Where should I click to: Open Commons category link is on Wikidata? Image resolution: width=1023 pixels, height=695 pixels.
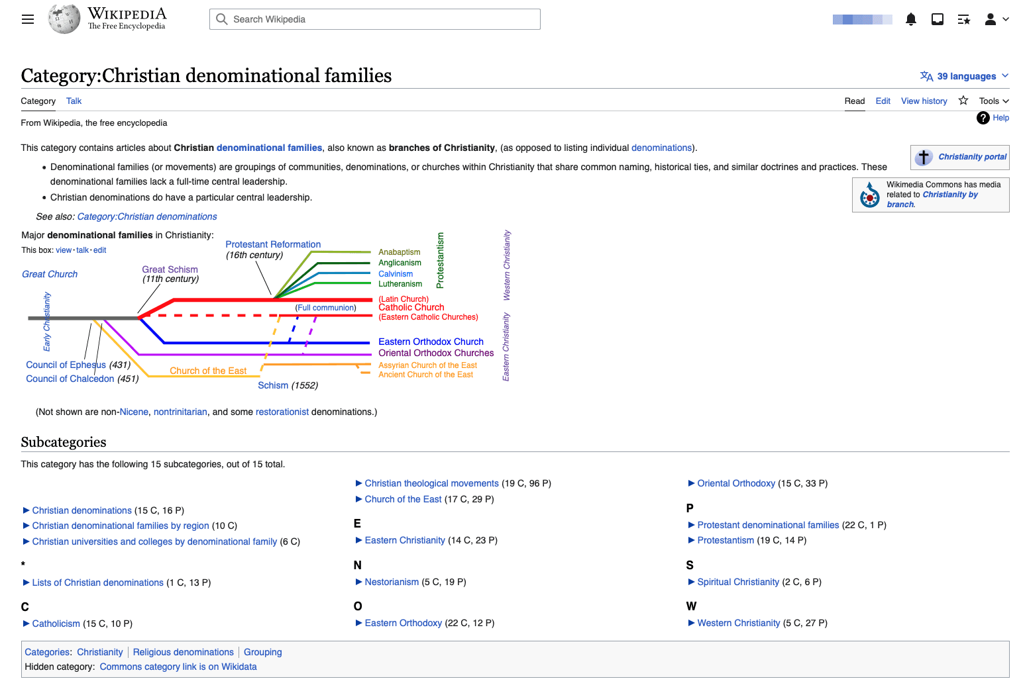coord(178,667)
